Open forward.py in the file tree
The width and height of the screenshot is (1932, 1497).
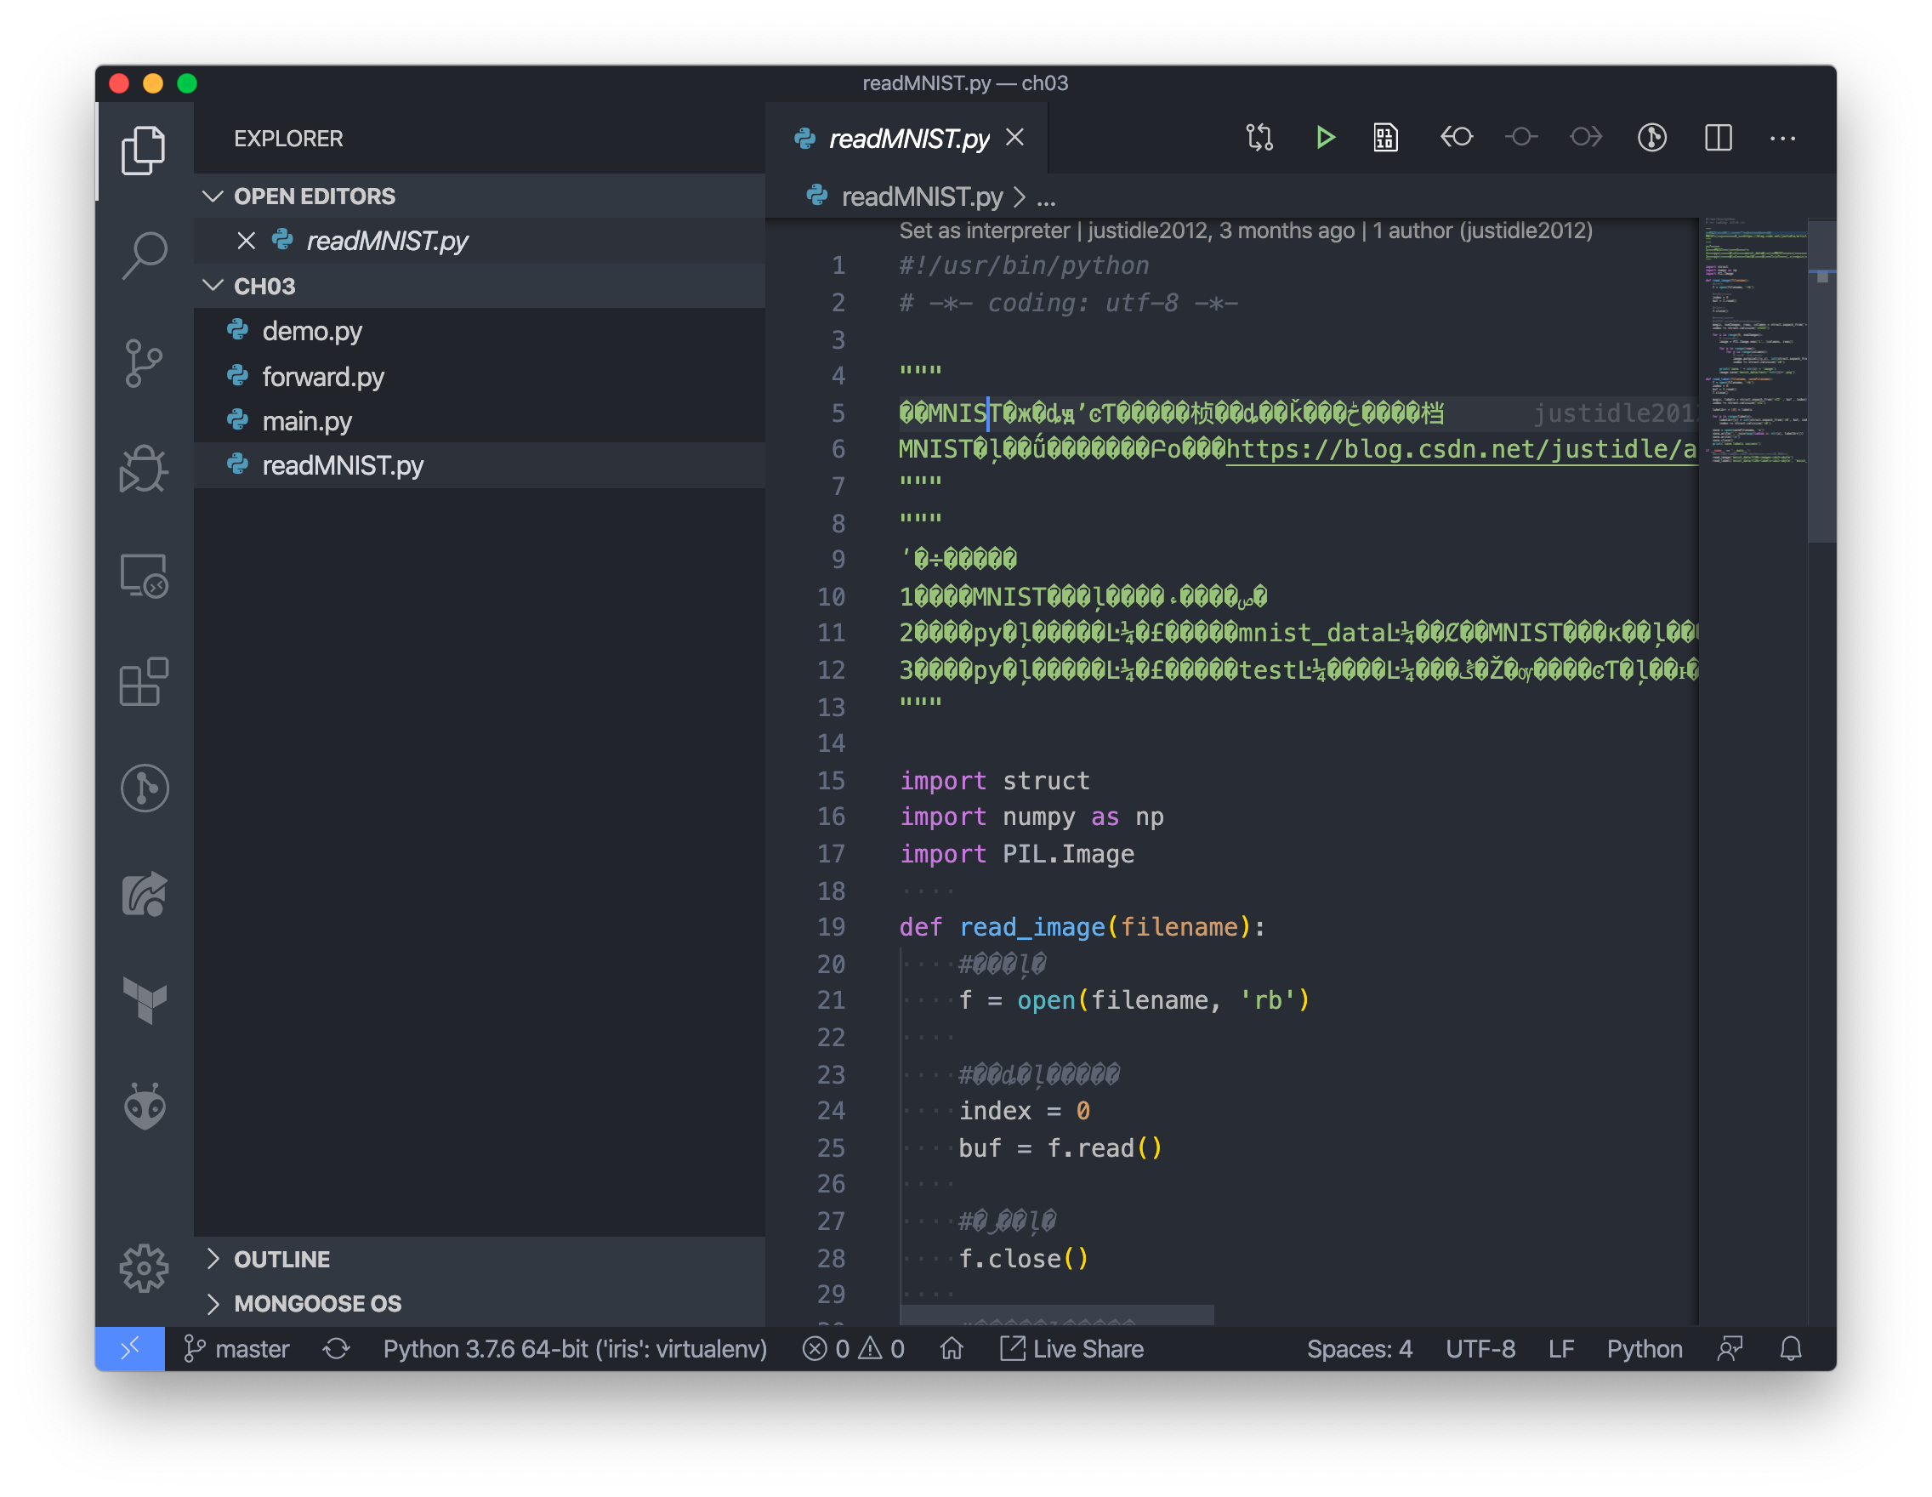click(323, 377)
